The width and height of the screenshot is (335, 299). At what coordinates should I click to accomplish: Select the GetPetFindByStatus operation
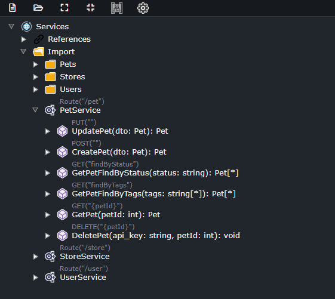155,173
